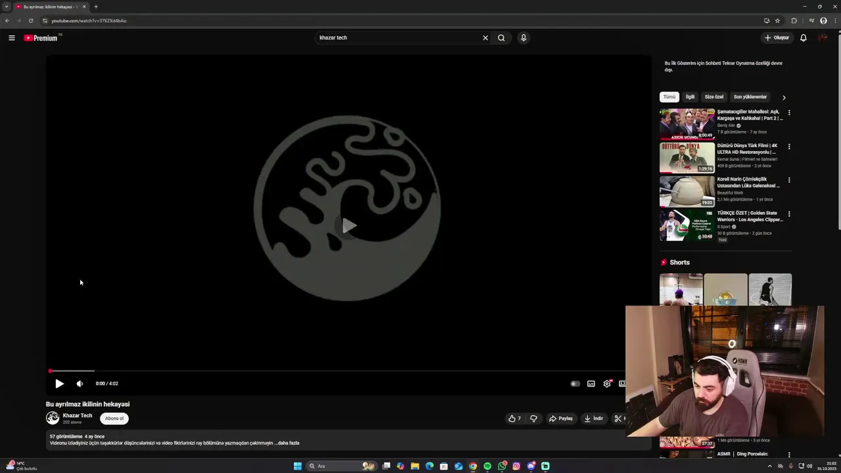Open WhatsApp from the taskbar
This screenshot has width=841, height=473.
pyautogui.click(x=502, y=466)
